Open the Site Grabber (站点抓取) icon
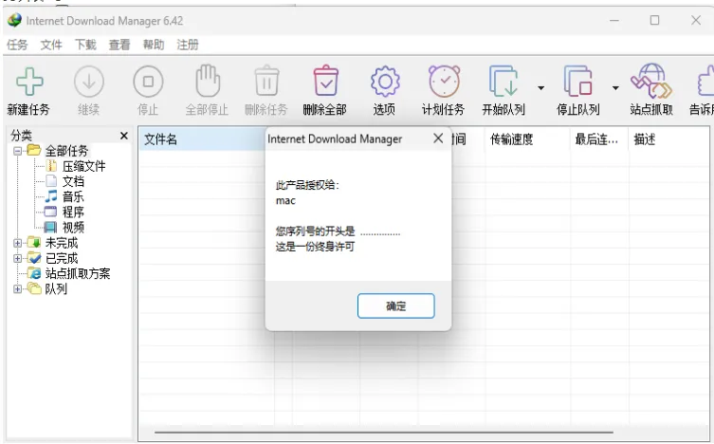714x444 pixels. (x=651, y=81)
